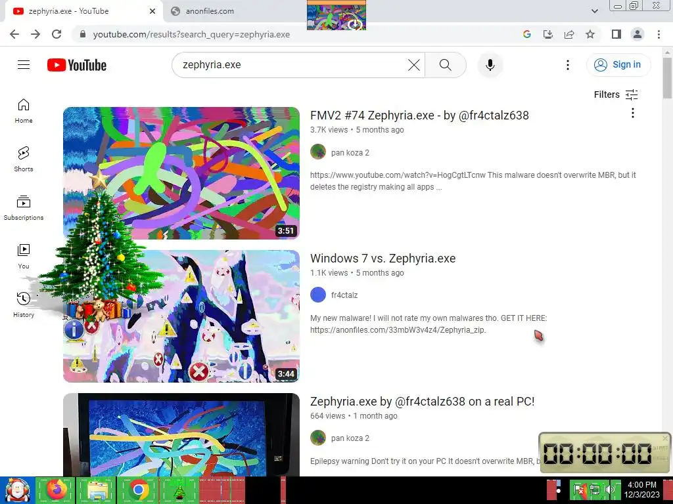Click the 1.1K views text
Image resolution: width=673 pixels, height=504 pixels.
click(329, 273)
